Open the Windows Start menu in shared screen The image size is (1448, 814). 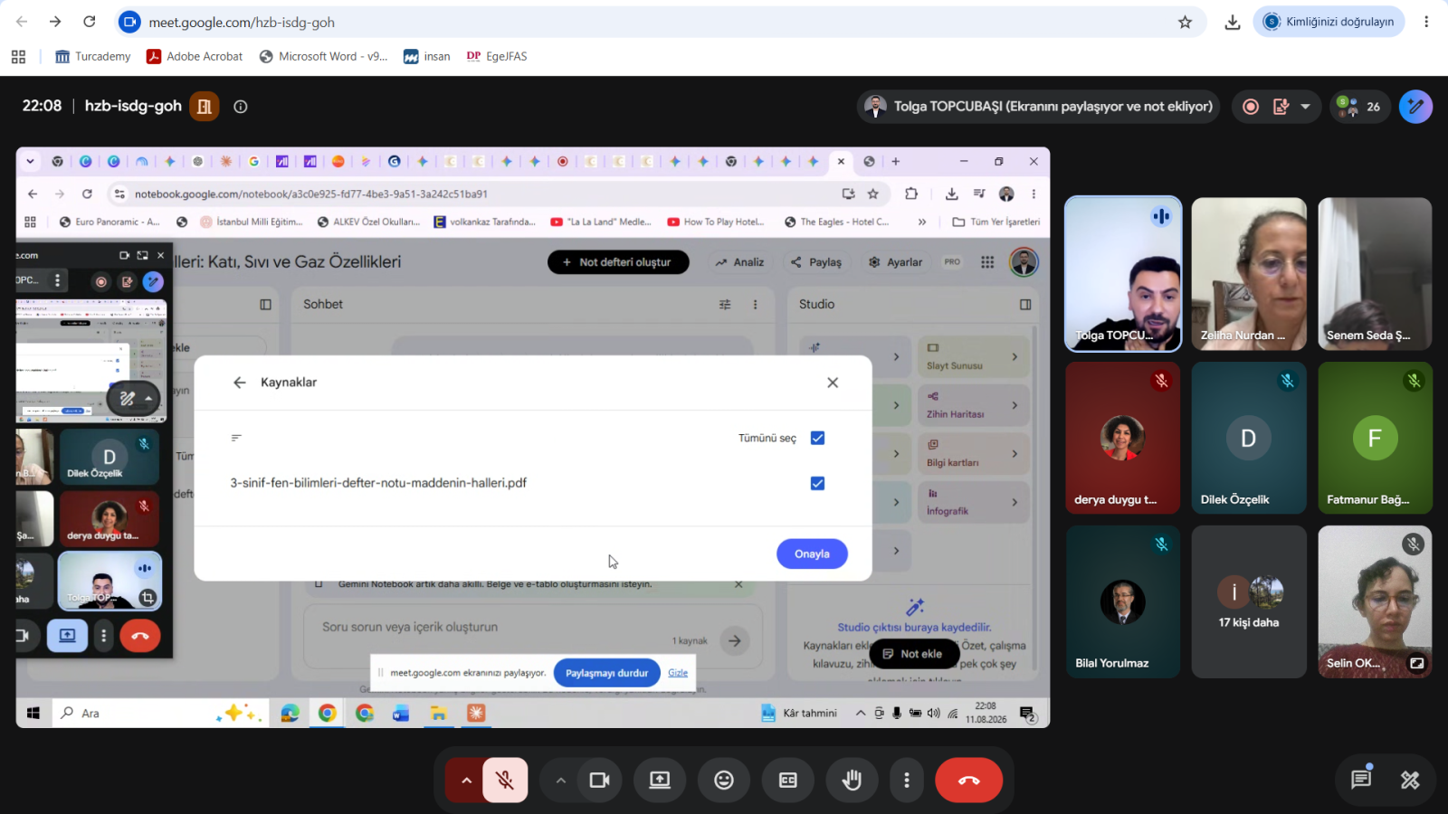(x=33, y=714)
